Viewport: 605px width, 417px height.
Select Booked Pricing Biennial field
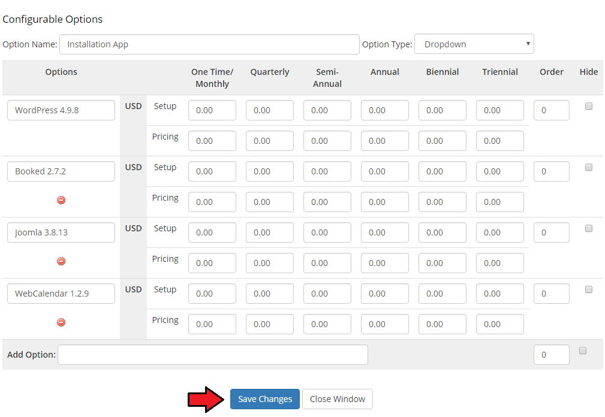tap(442, 202)
